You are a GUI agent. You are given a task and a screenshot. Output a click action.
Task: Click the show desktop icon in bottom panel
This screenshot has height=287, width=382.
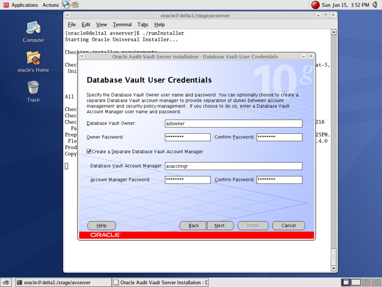pos(6,282)
